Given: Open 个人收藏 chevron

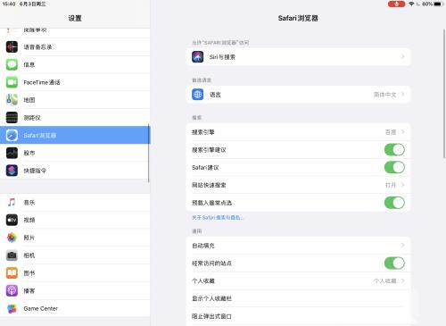Looking at the screenshot, I should 403,280.
